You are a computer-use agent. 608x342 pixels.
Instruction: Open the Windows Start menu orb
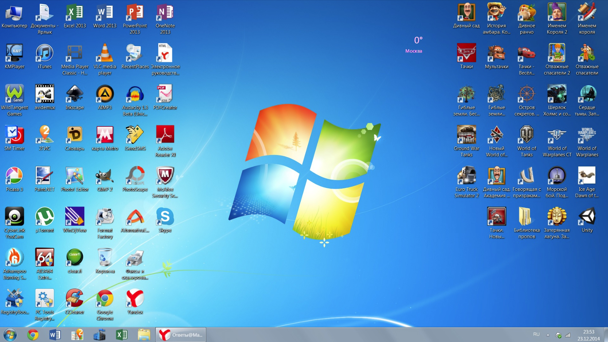coord(10,335)
